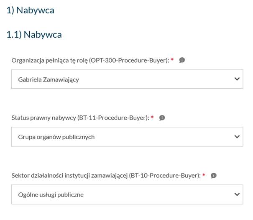Viewport: 253px width, 220px height.
Task: Click info icon beside BT-11-Procedure-Buyer label
Action: click(162, 118)
